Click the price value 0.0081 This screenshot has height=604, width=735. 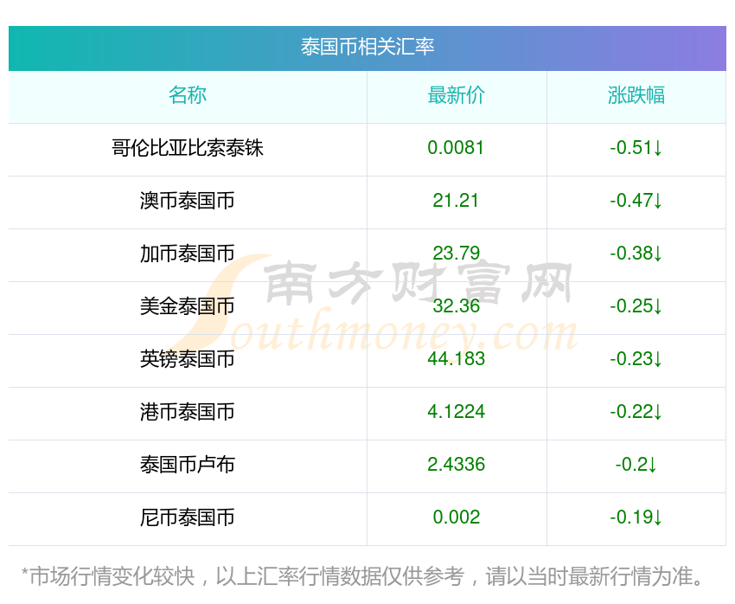456,148
